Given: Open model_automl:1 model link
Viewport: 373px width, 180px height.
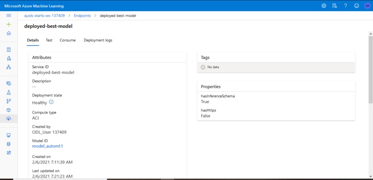Looking at the screenshot, I should 48,146.
